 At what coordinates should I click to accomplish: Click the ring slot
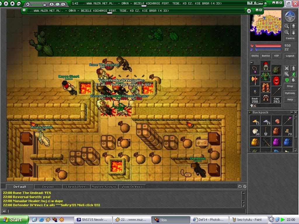(x=255, y=91)
